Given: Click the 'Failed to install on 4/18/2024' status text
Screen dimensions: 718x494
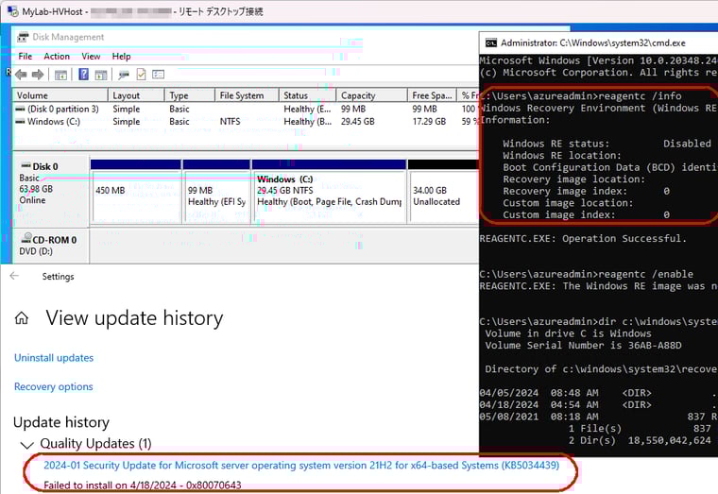Looking at the screenshot, I should point(143,485).
